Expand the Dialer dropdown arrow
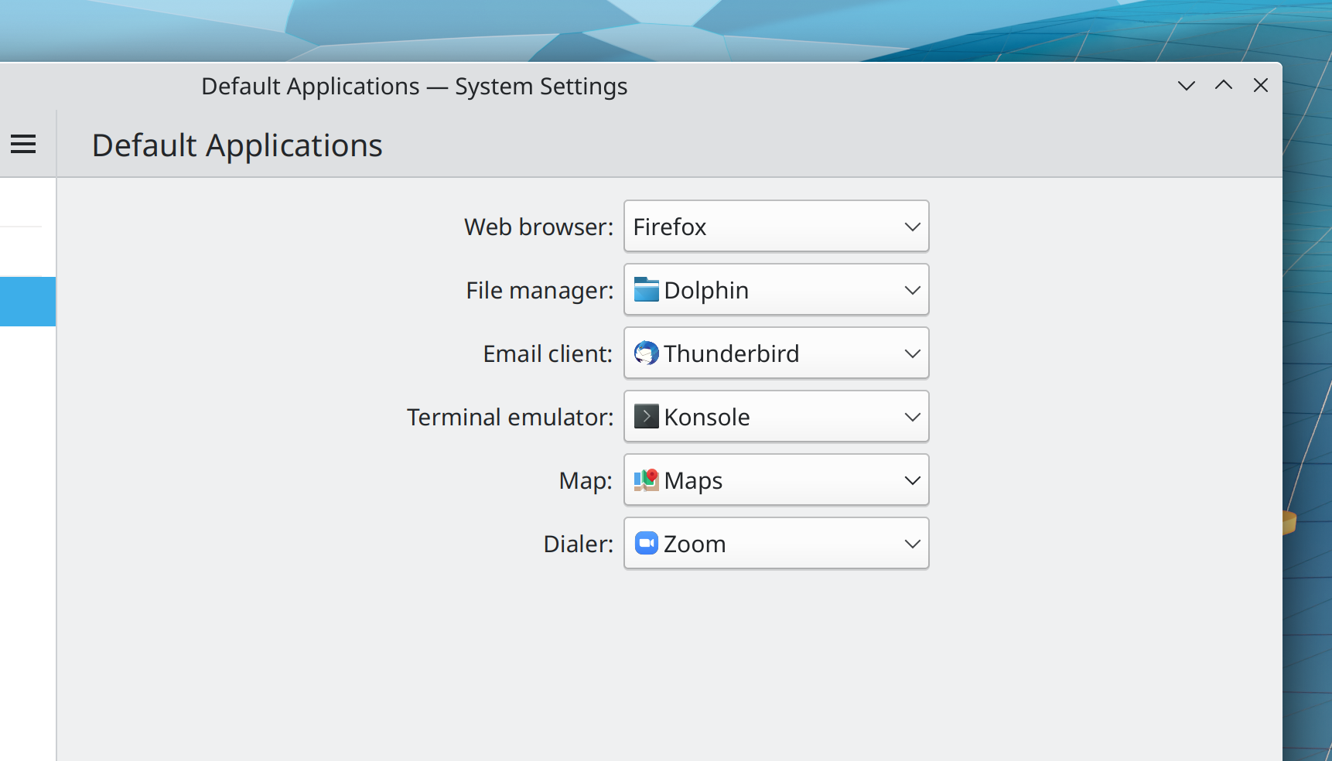The image size is (1332, 761). coord(912,544)
